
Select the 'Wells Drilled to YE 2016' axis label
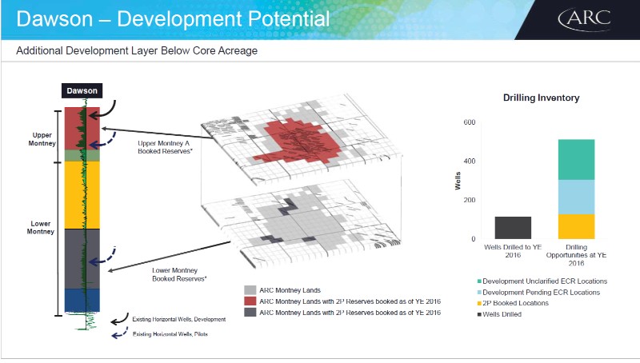(513, 251)
